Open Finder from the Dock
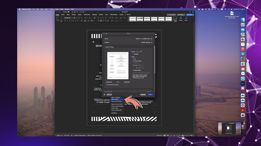Viewport: 261px width, 146px height. click(x=243, y=20)
